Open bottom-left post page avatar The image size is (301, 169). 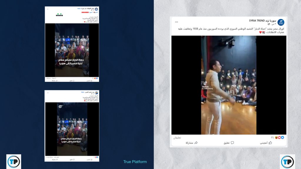pos(96,93)
